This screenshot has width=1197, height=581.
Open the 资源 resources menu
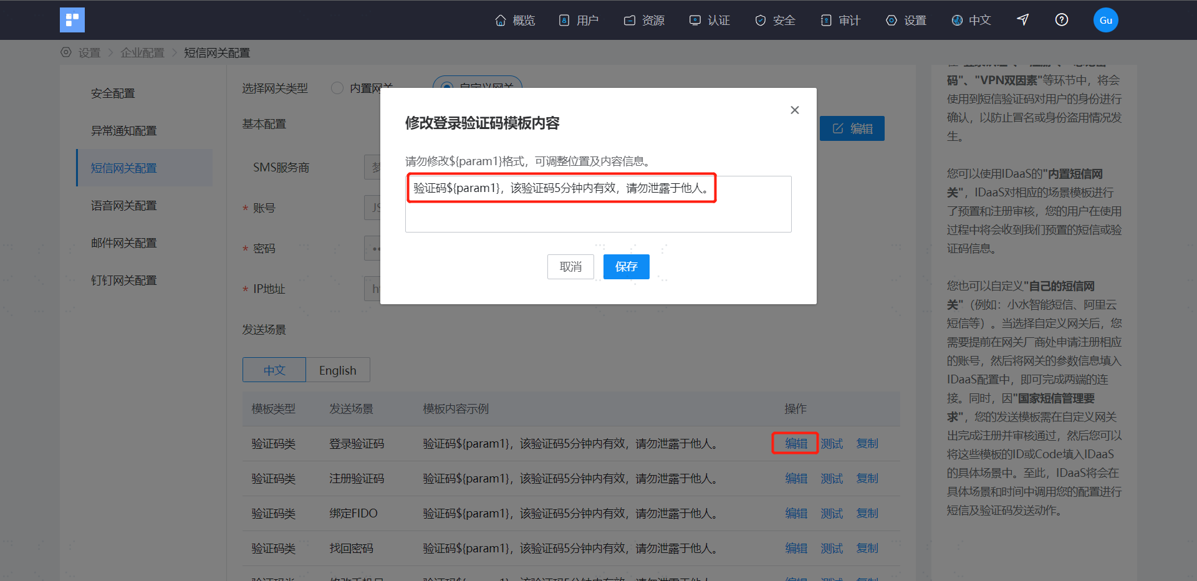click(644, 21)
